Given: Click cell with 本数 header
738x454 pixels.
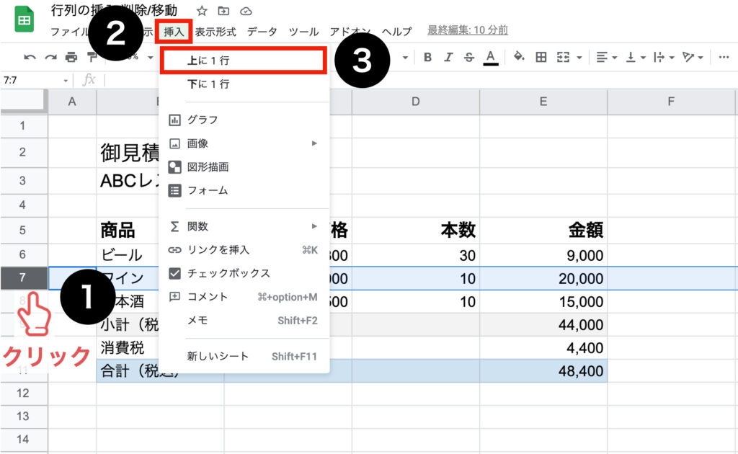Looking at the screenshot, I should click(x=416, y=231).
